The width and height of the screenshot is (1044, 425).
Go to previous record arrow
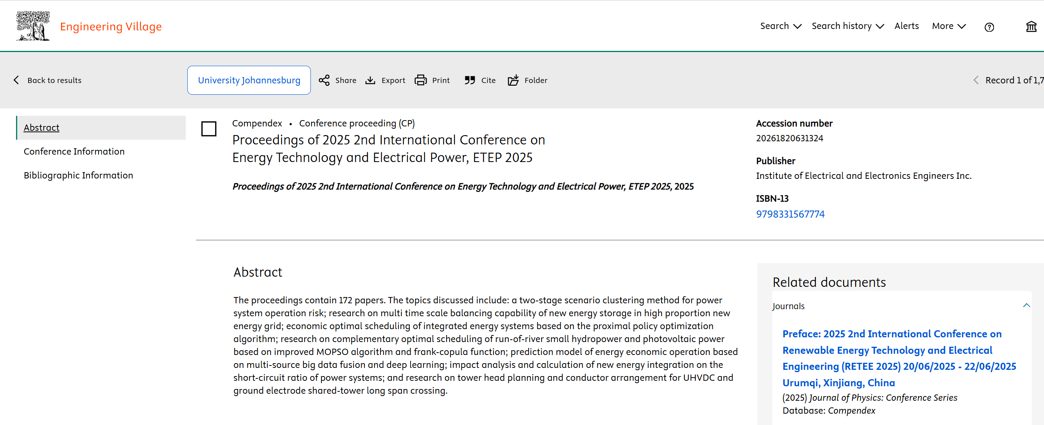(976, 80)
